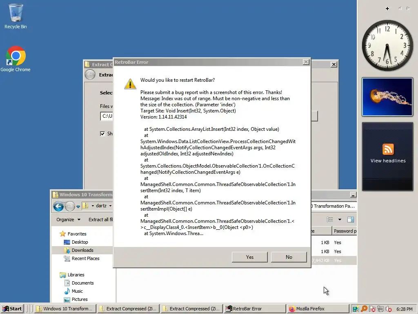Click the sidebar next-page arrow

pyautogui.click(x=408, y=9)
